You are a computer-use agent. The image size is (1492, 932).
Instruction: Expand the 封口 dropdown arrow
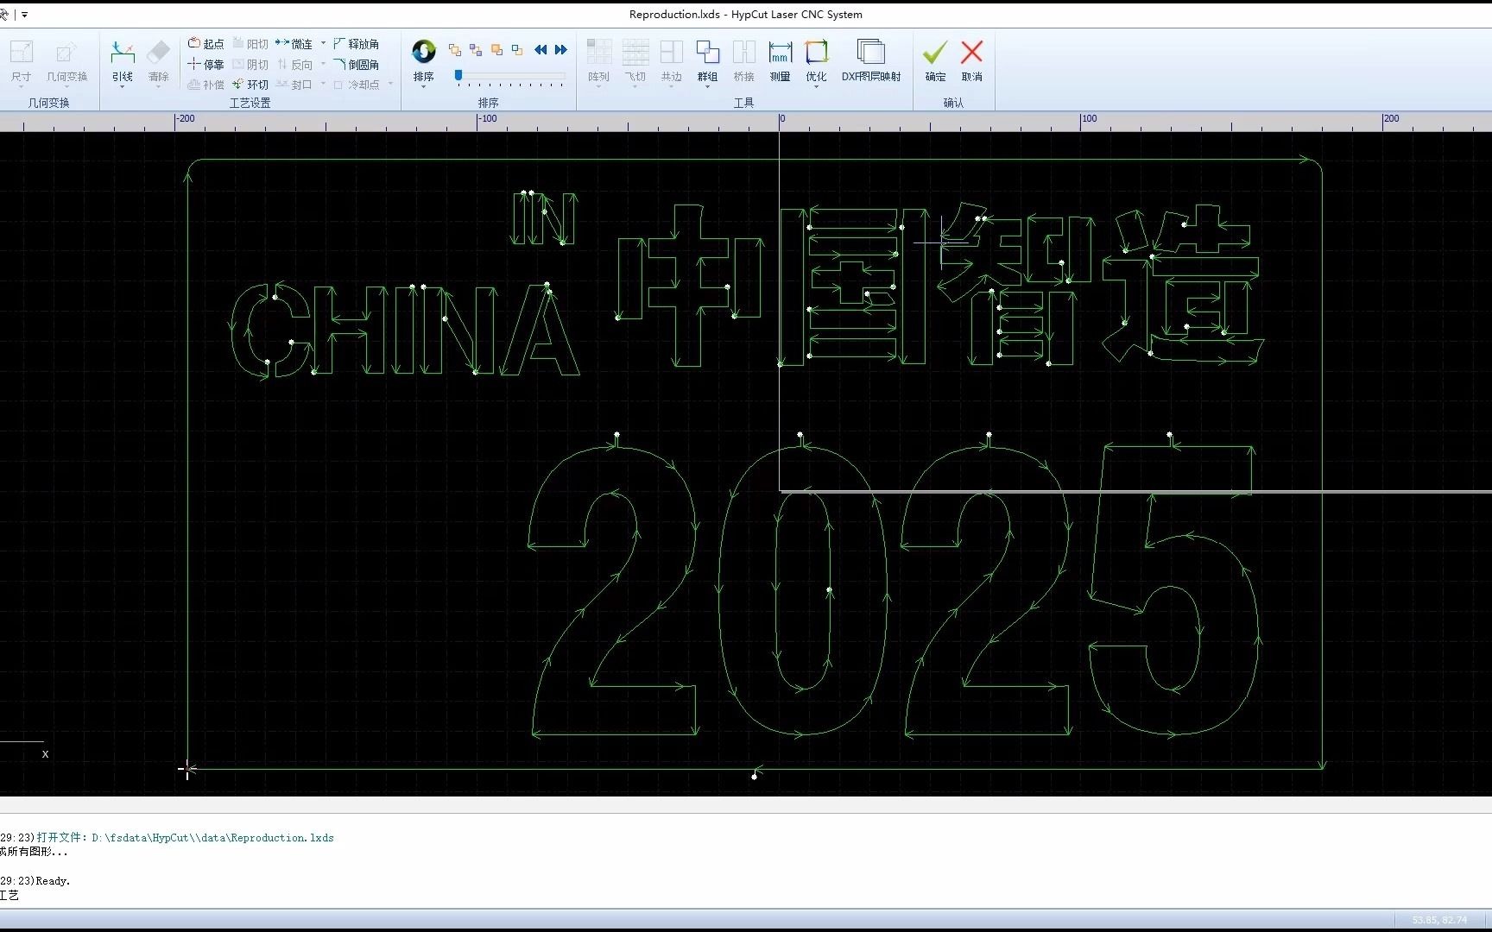click(324, 85)
